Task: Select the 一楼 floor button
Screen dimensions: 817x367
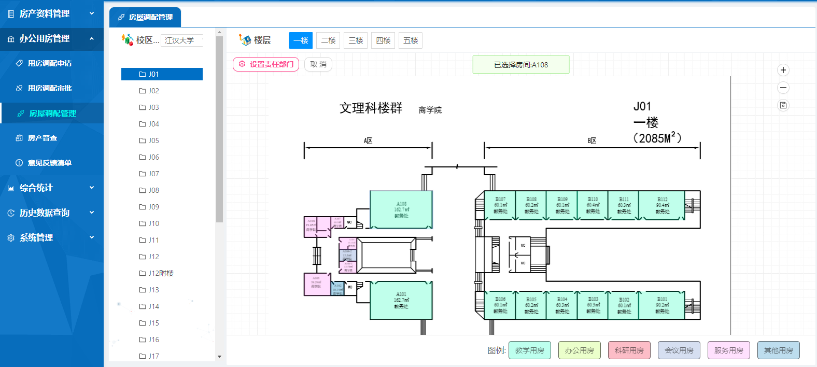Action: coord(301,40)
